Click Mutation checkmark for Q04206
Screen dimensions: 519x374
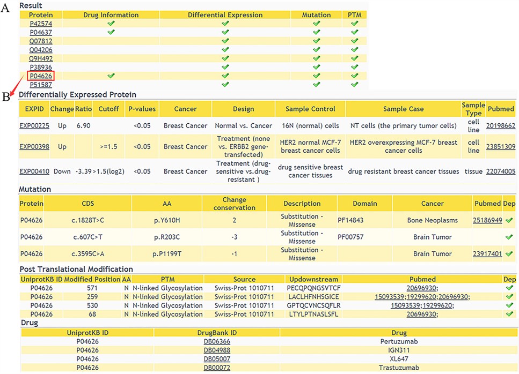point(317,49)
